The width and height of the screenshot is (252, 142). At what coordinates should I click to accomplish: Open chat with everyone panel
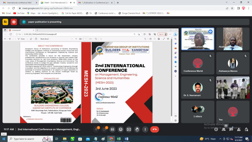(231, 129)
